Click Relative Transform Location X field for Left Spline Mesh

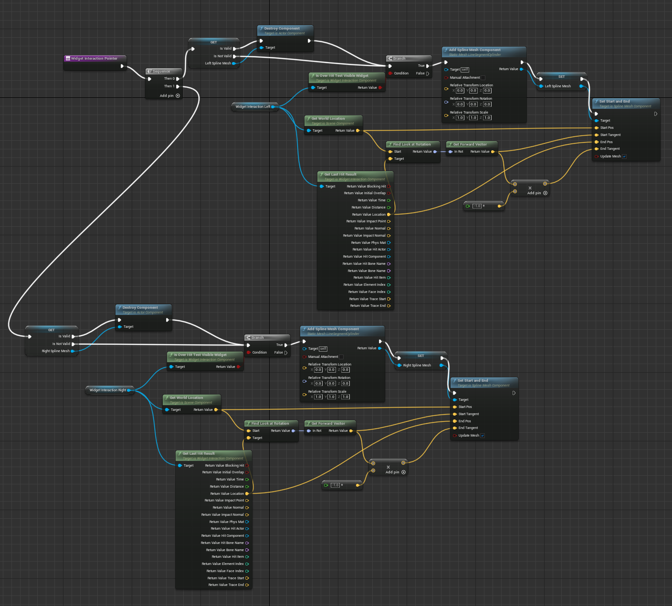pyautogui.click(x=460, y=91)
